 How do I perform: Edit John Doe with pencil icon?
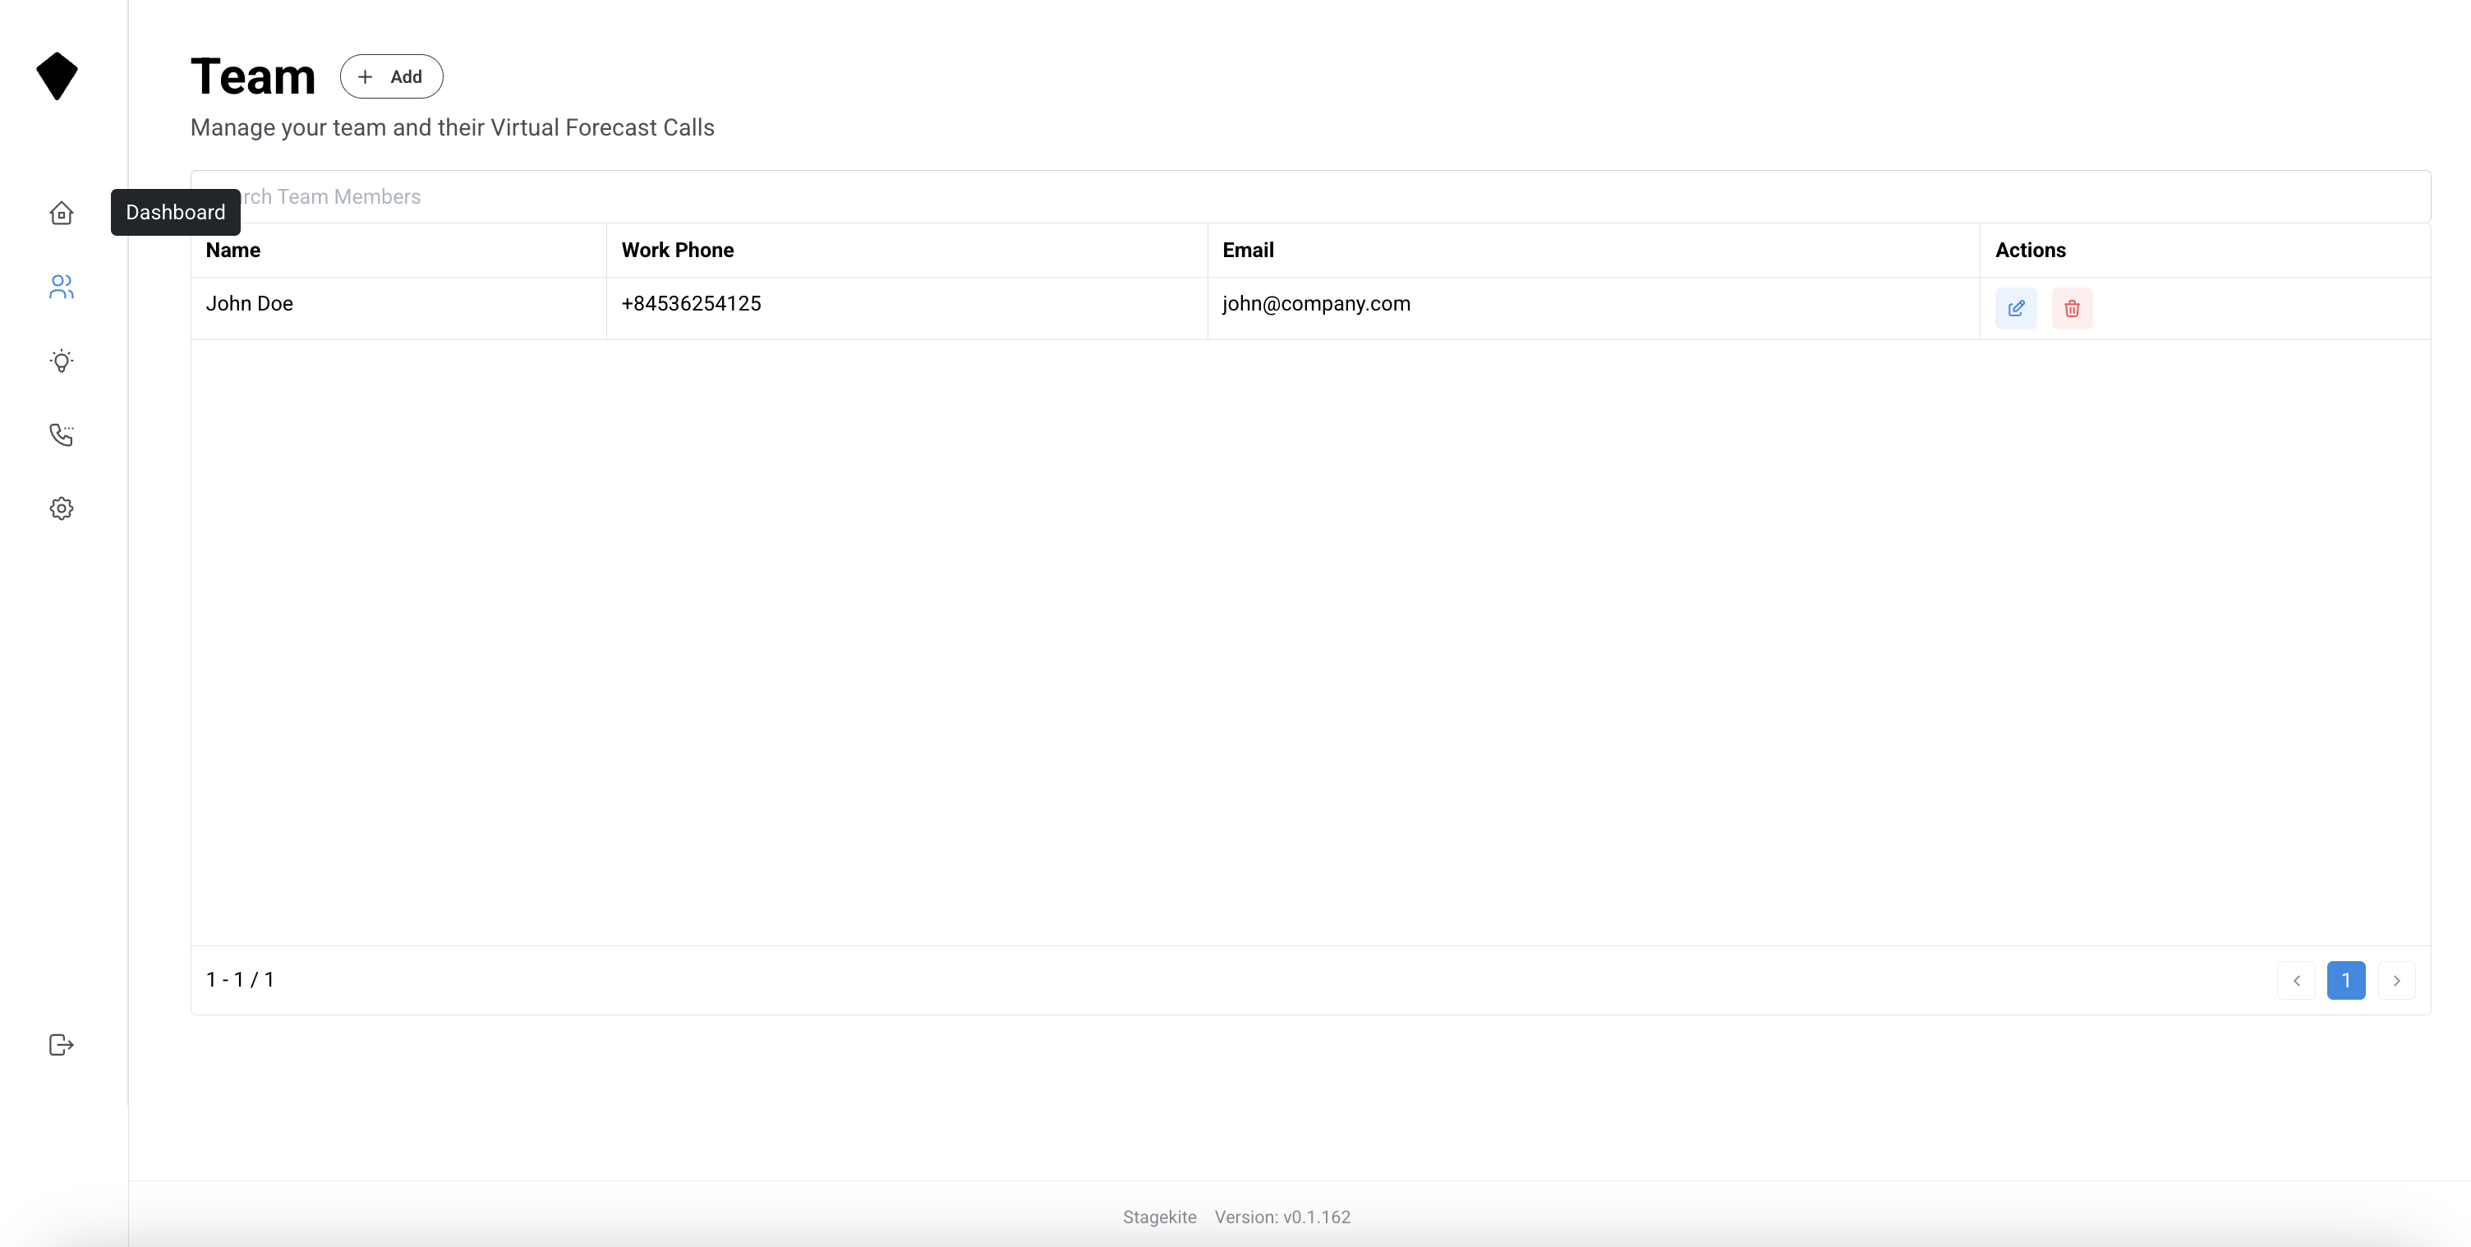pos(2015,308)
